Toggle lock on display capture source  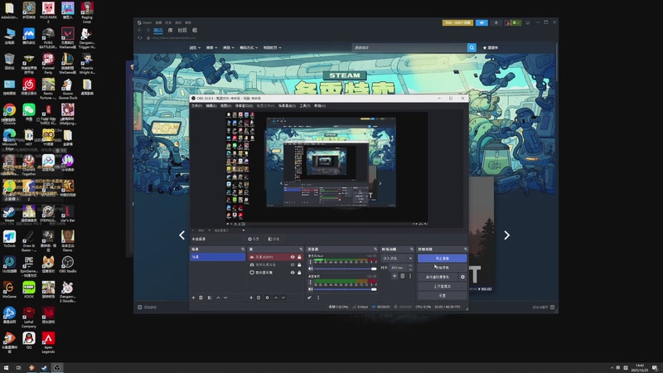(299, 273)
